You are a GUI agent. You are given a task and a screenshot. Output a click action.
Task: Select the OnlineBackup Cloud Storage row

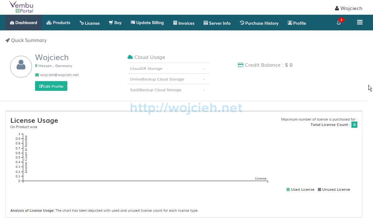[168, 79]
